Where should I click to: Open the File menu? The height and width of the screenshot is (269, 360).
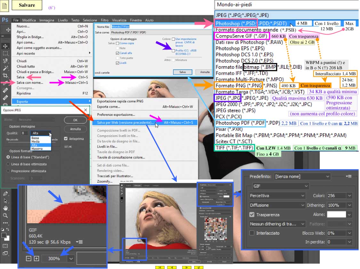(x=16, y=20)
